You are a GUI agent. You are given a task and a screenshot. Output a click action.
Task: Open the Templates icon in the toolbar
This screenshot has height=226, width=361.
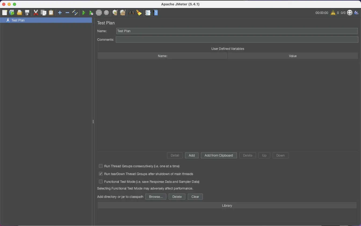click(12, 13)
